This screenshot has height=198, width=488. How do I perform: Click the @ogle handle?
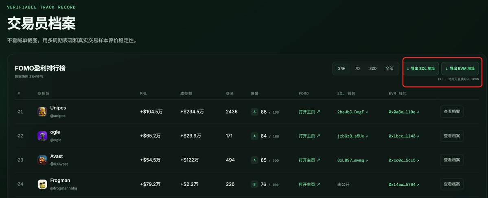tap(56, 140)
